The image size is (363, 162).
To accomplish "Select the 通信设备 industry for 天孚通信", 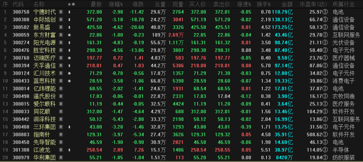I will coord(344,66).
